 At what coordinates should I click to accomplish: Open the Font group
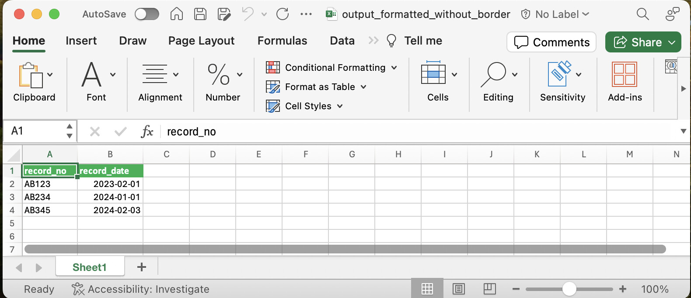tap(98, 82)
